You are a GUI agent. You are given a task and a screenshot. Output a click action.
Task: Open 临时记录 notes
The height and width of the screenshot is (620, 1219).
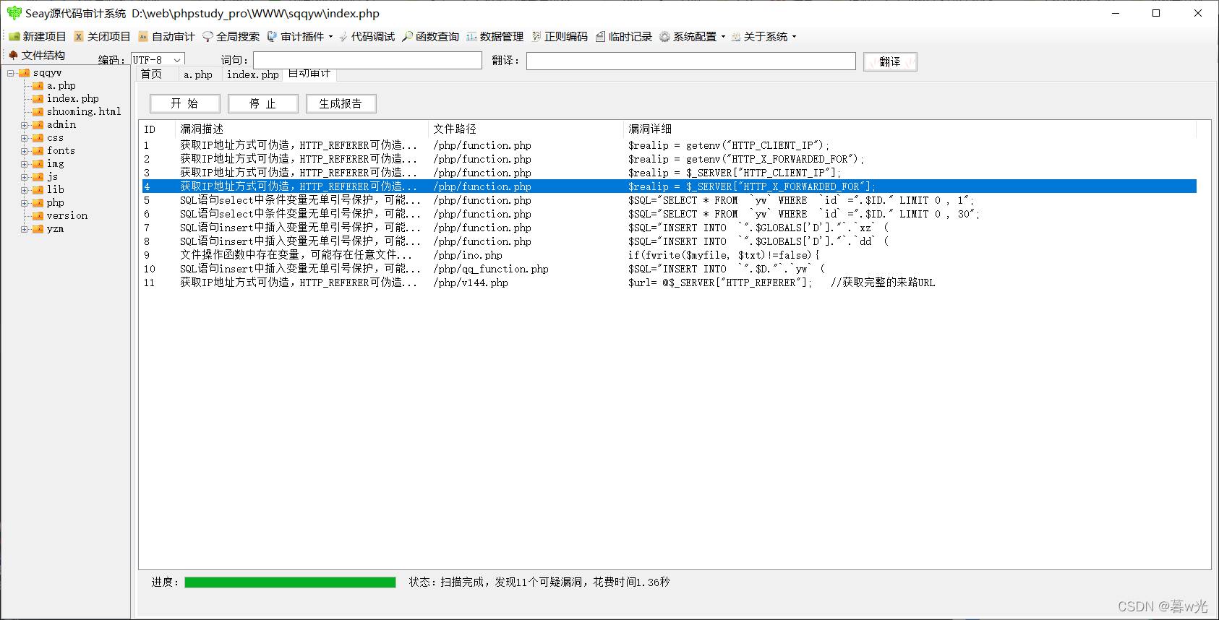[x=624, y=37]
